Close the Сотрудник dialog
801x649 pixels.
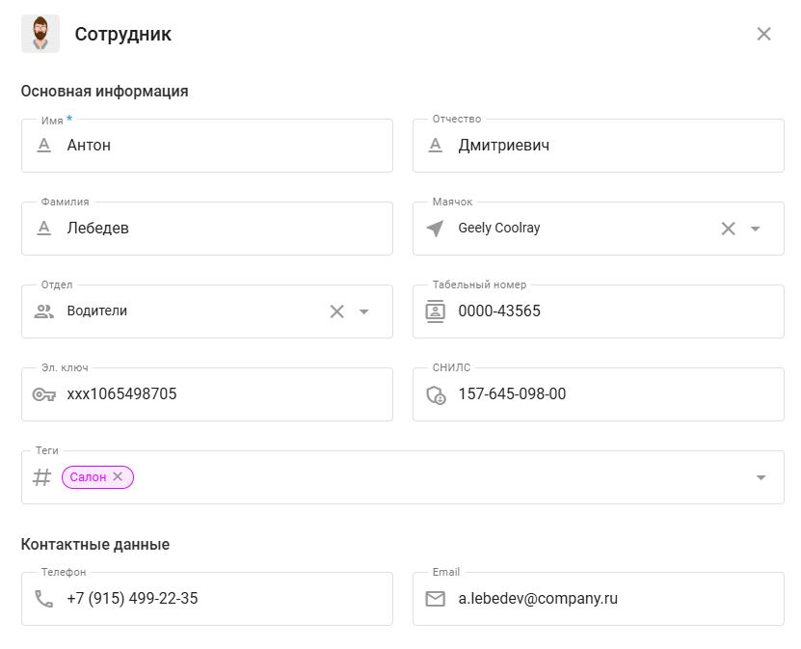763,34
